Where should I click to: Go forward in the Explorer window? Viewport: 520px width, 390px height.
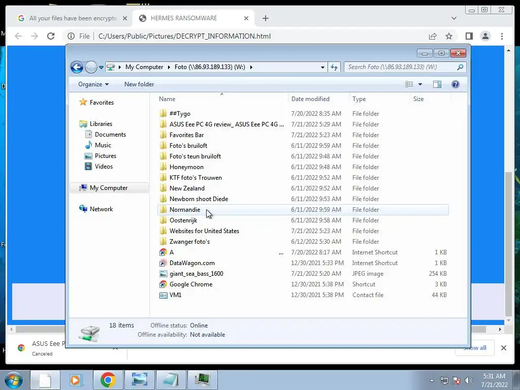91,67
